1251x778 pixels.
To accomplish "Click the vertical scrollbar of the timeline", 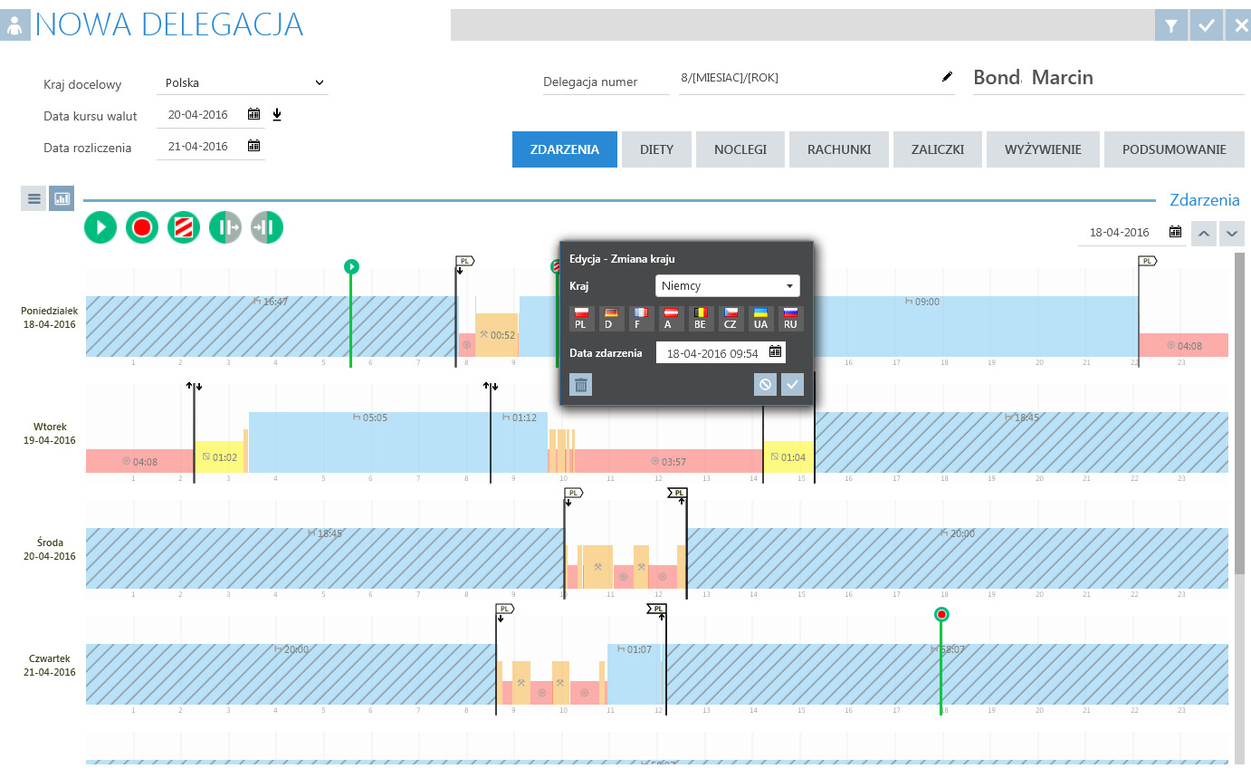I will [x=1239, y=413].
